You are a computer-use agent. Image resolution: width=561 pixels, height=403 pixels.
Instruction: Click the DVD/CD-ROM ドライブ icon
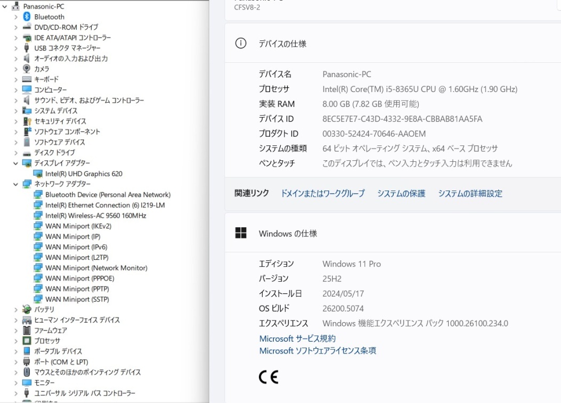coord(27,27)
